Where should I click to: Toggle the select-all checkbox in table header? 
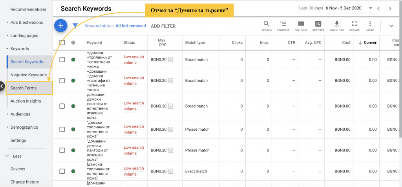[x=62, y=43]
